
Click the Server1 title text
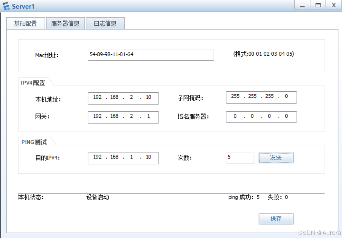coord(23,6)
